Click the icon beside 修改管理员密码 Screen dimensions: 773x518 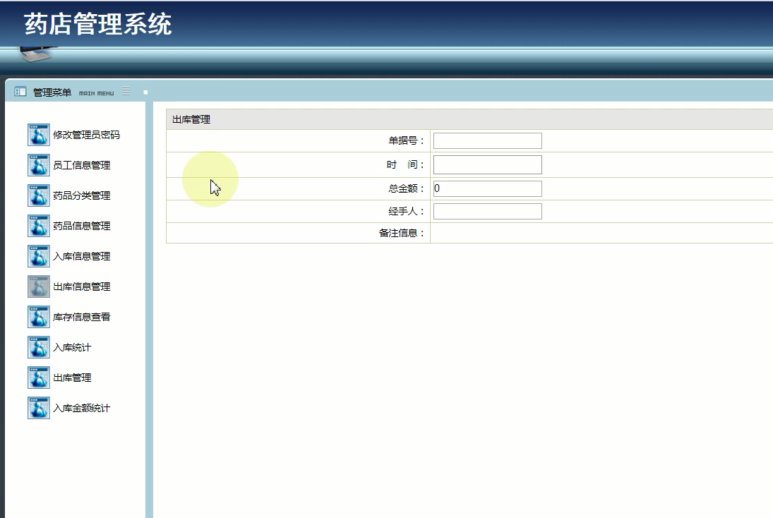click(38, 135)
